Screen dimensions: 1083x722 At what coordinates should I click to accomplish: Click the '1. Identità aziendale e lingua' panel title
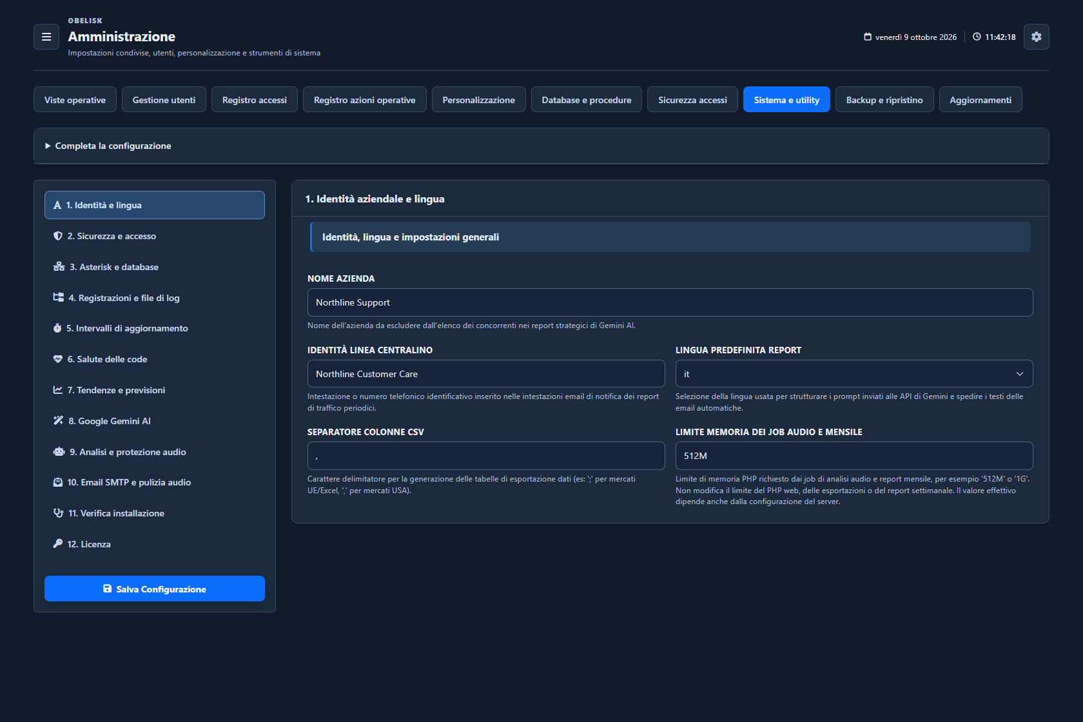[375, 199]
